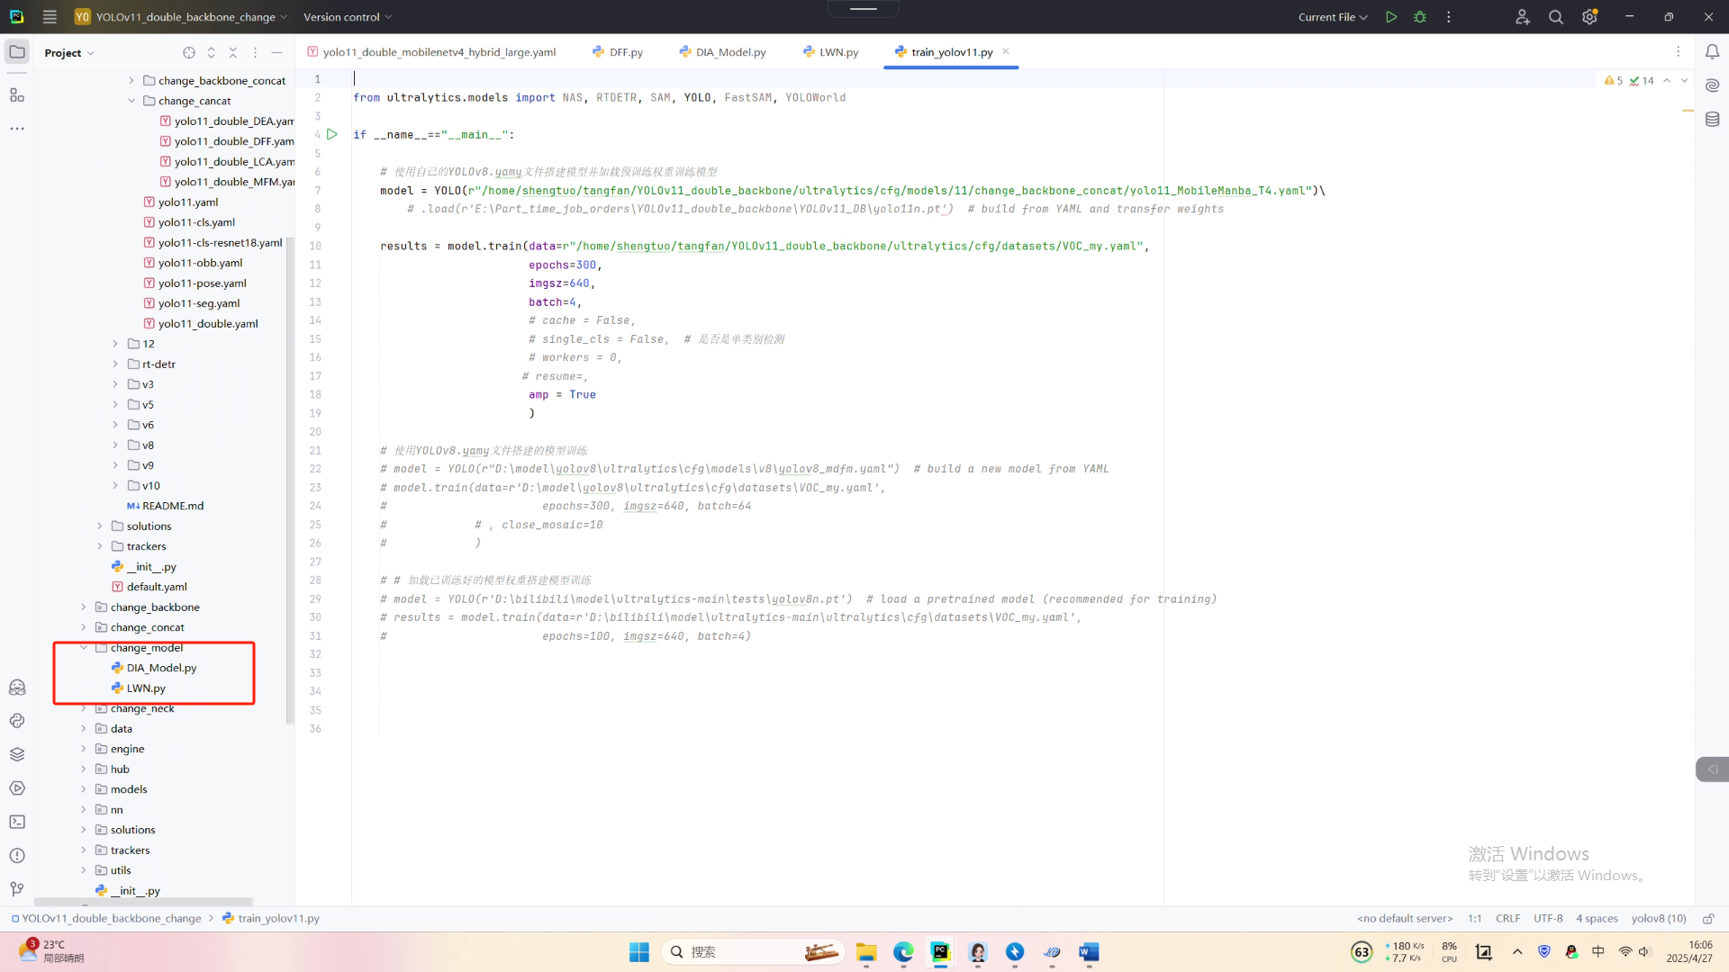Click the Debug bug icon

[1420, 17]
